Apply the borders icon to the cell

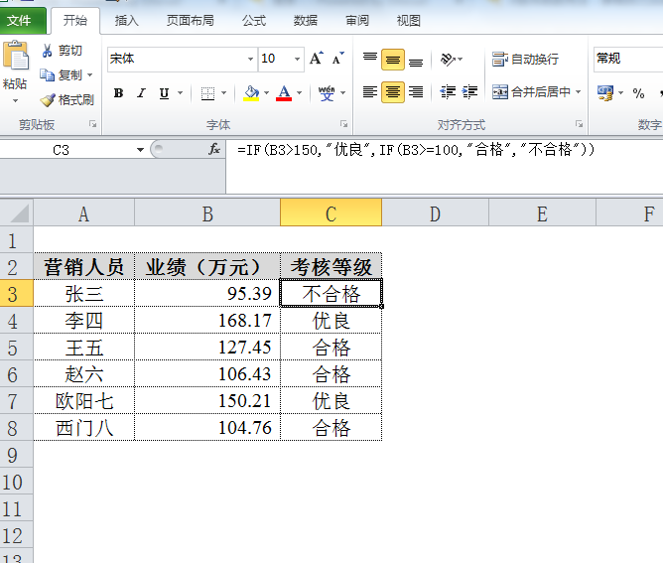207,93
